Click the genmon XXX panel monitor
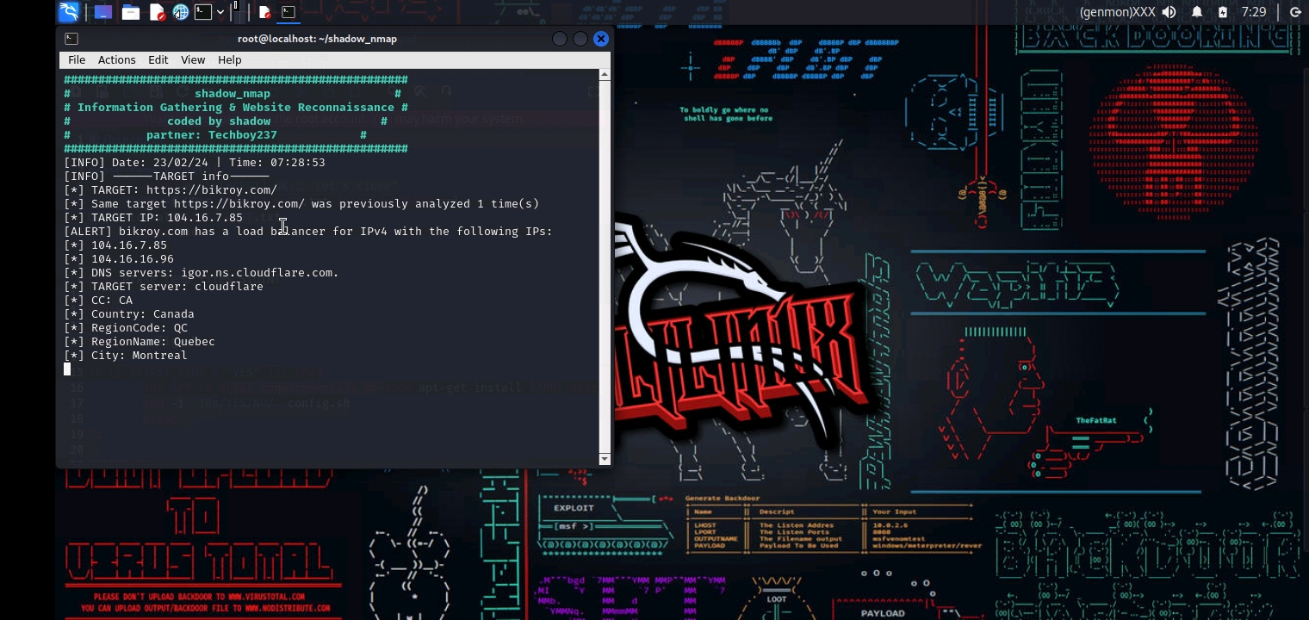1309x620 pixels. [x=1117, y=12]
